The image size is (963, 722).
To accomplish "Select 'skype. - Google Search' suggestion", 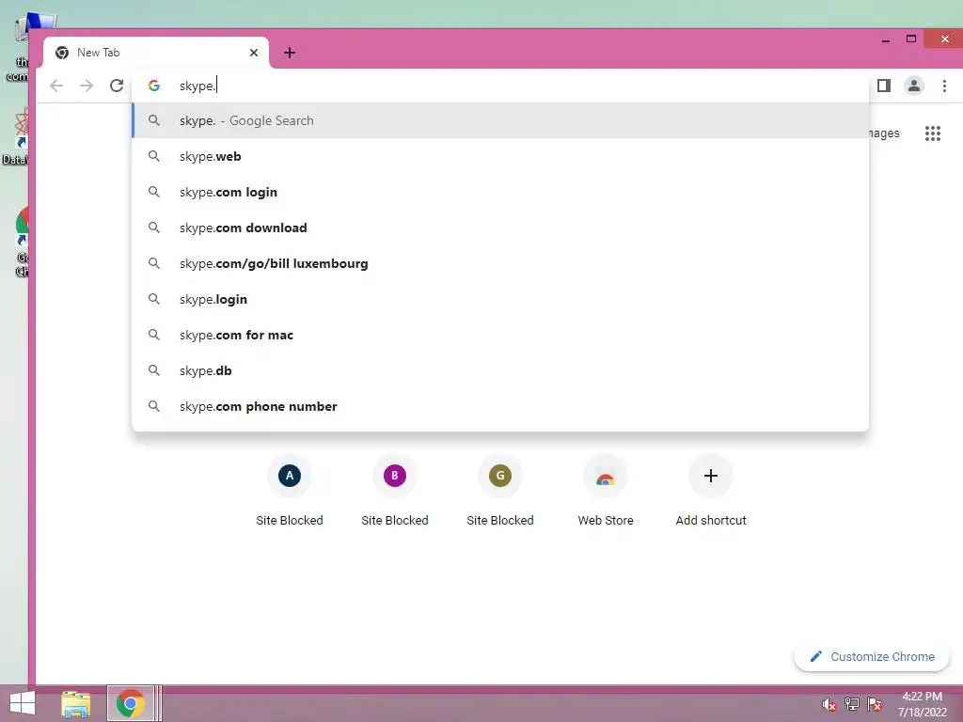I will point(500,121).
